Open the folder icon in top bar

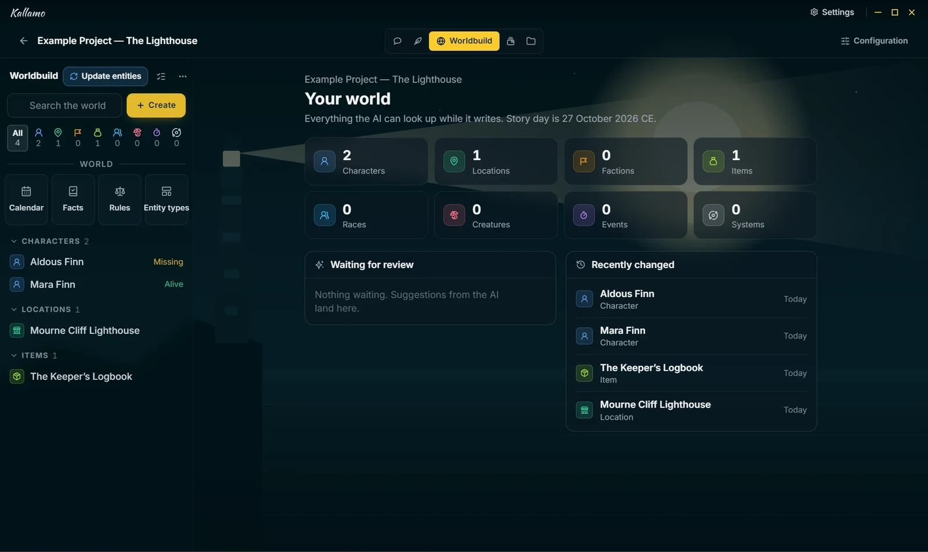pos(531,41)
